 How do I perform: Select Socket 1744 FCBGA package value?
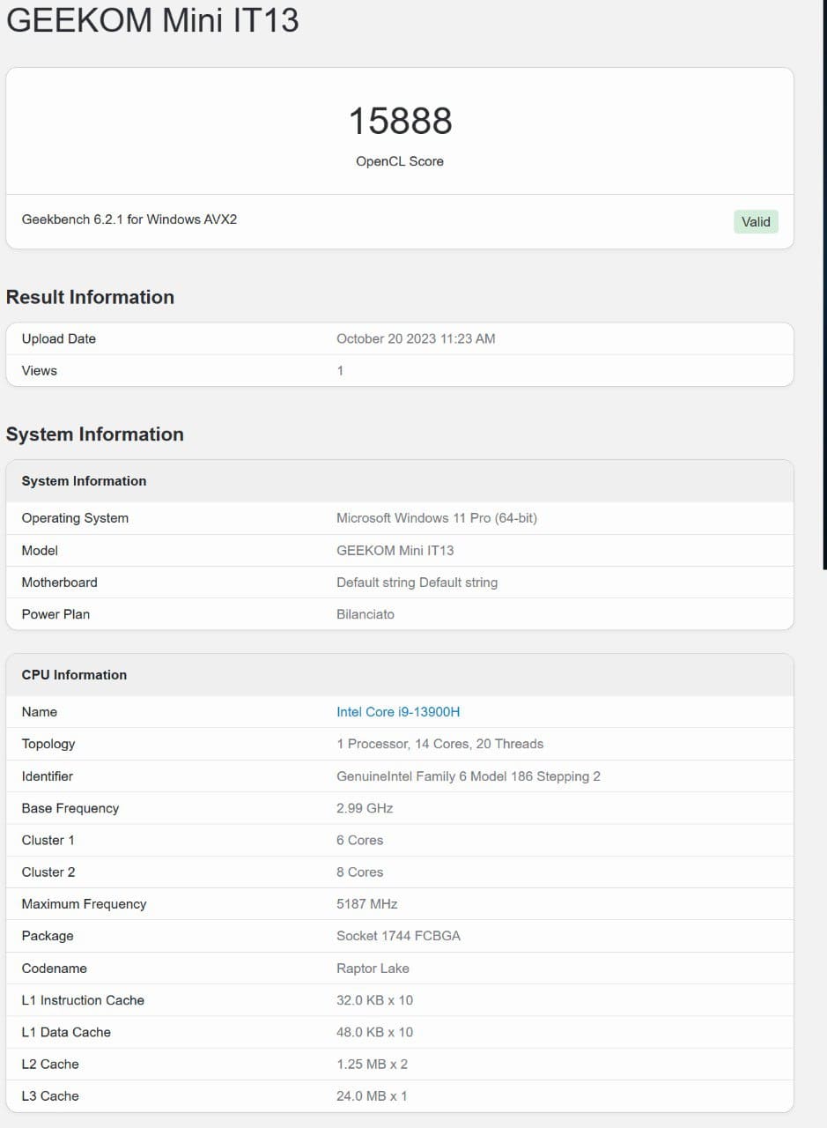398,936
